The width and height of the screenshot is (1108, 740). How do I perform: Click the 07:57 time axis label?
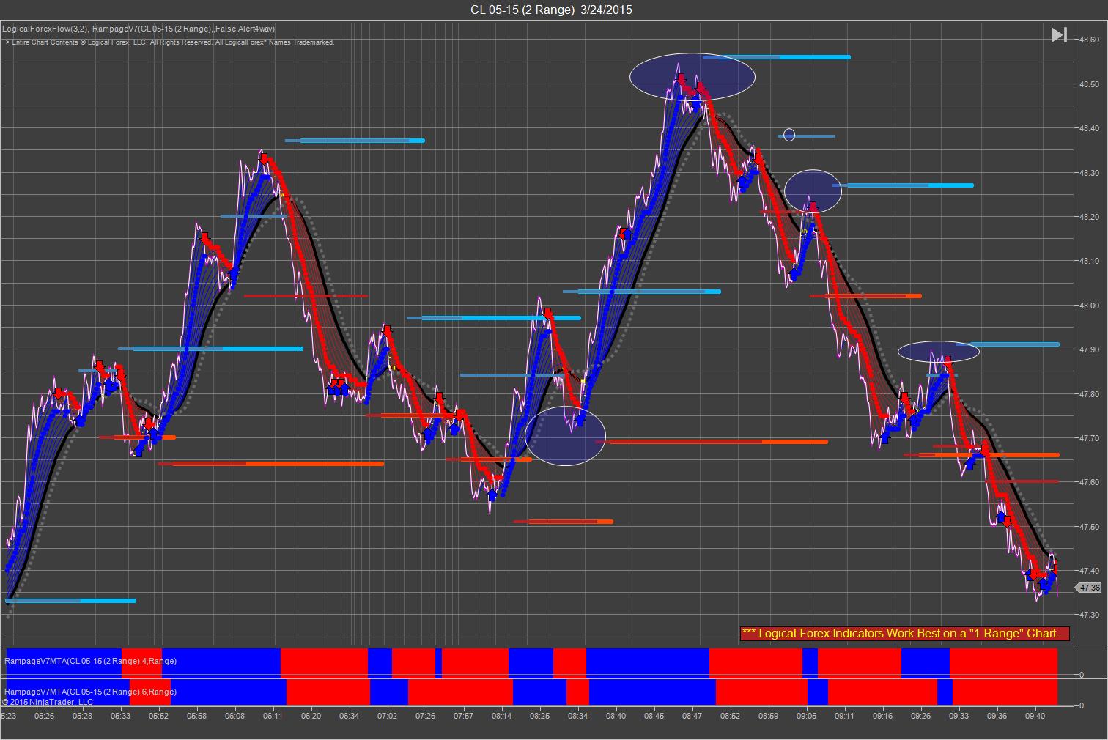pos(464,716)
